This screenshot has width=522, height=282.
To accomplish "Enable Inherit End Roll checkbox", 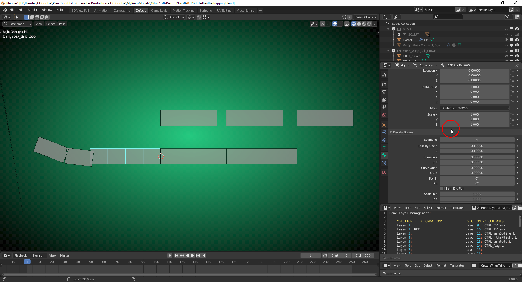I will (441, 188).
